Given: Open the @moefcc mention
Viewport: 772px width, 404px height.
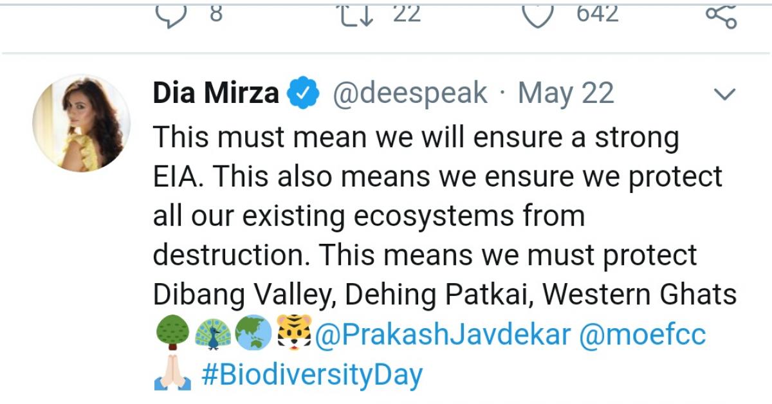Looking at the screenshot, I should pos(642,335).
